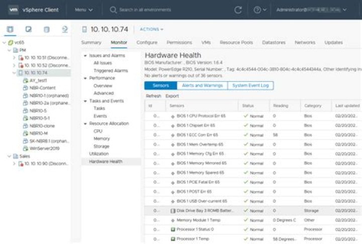The height and width of the screenshot is (244, 362).
Task: Switch to the Configure tab
Action: 147,43
